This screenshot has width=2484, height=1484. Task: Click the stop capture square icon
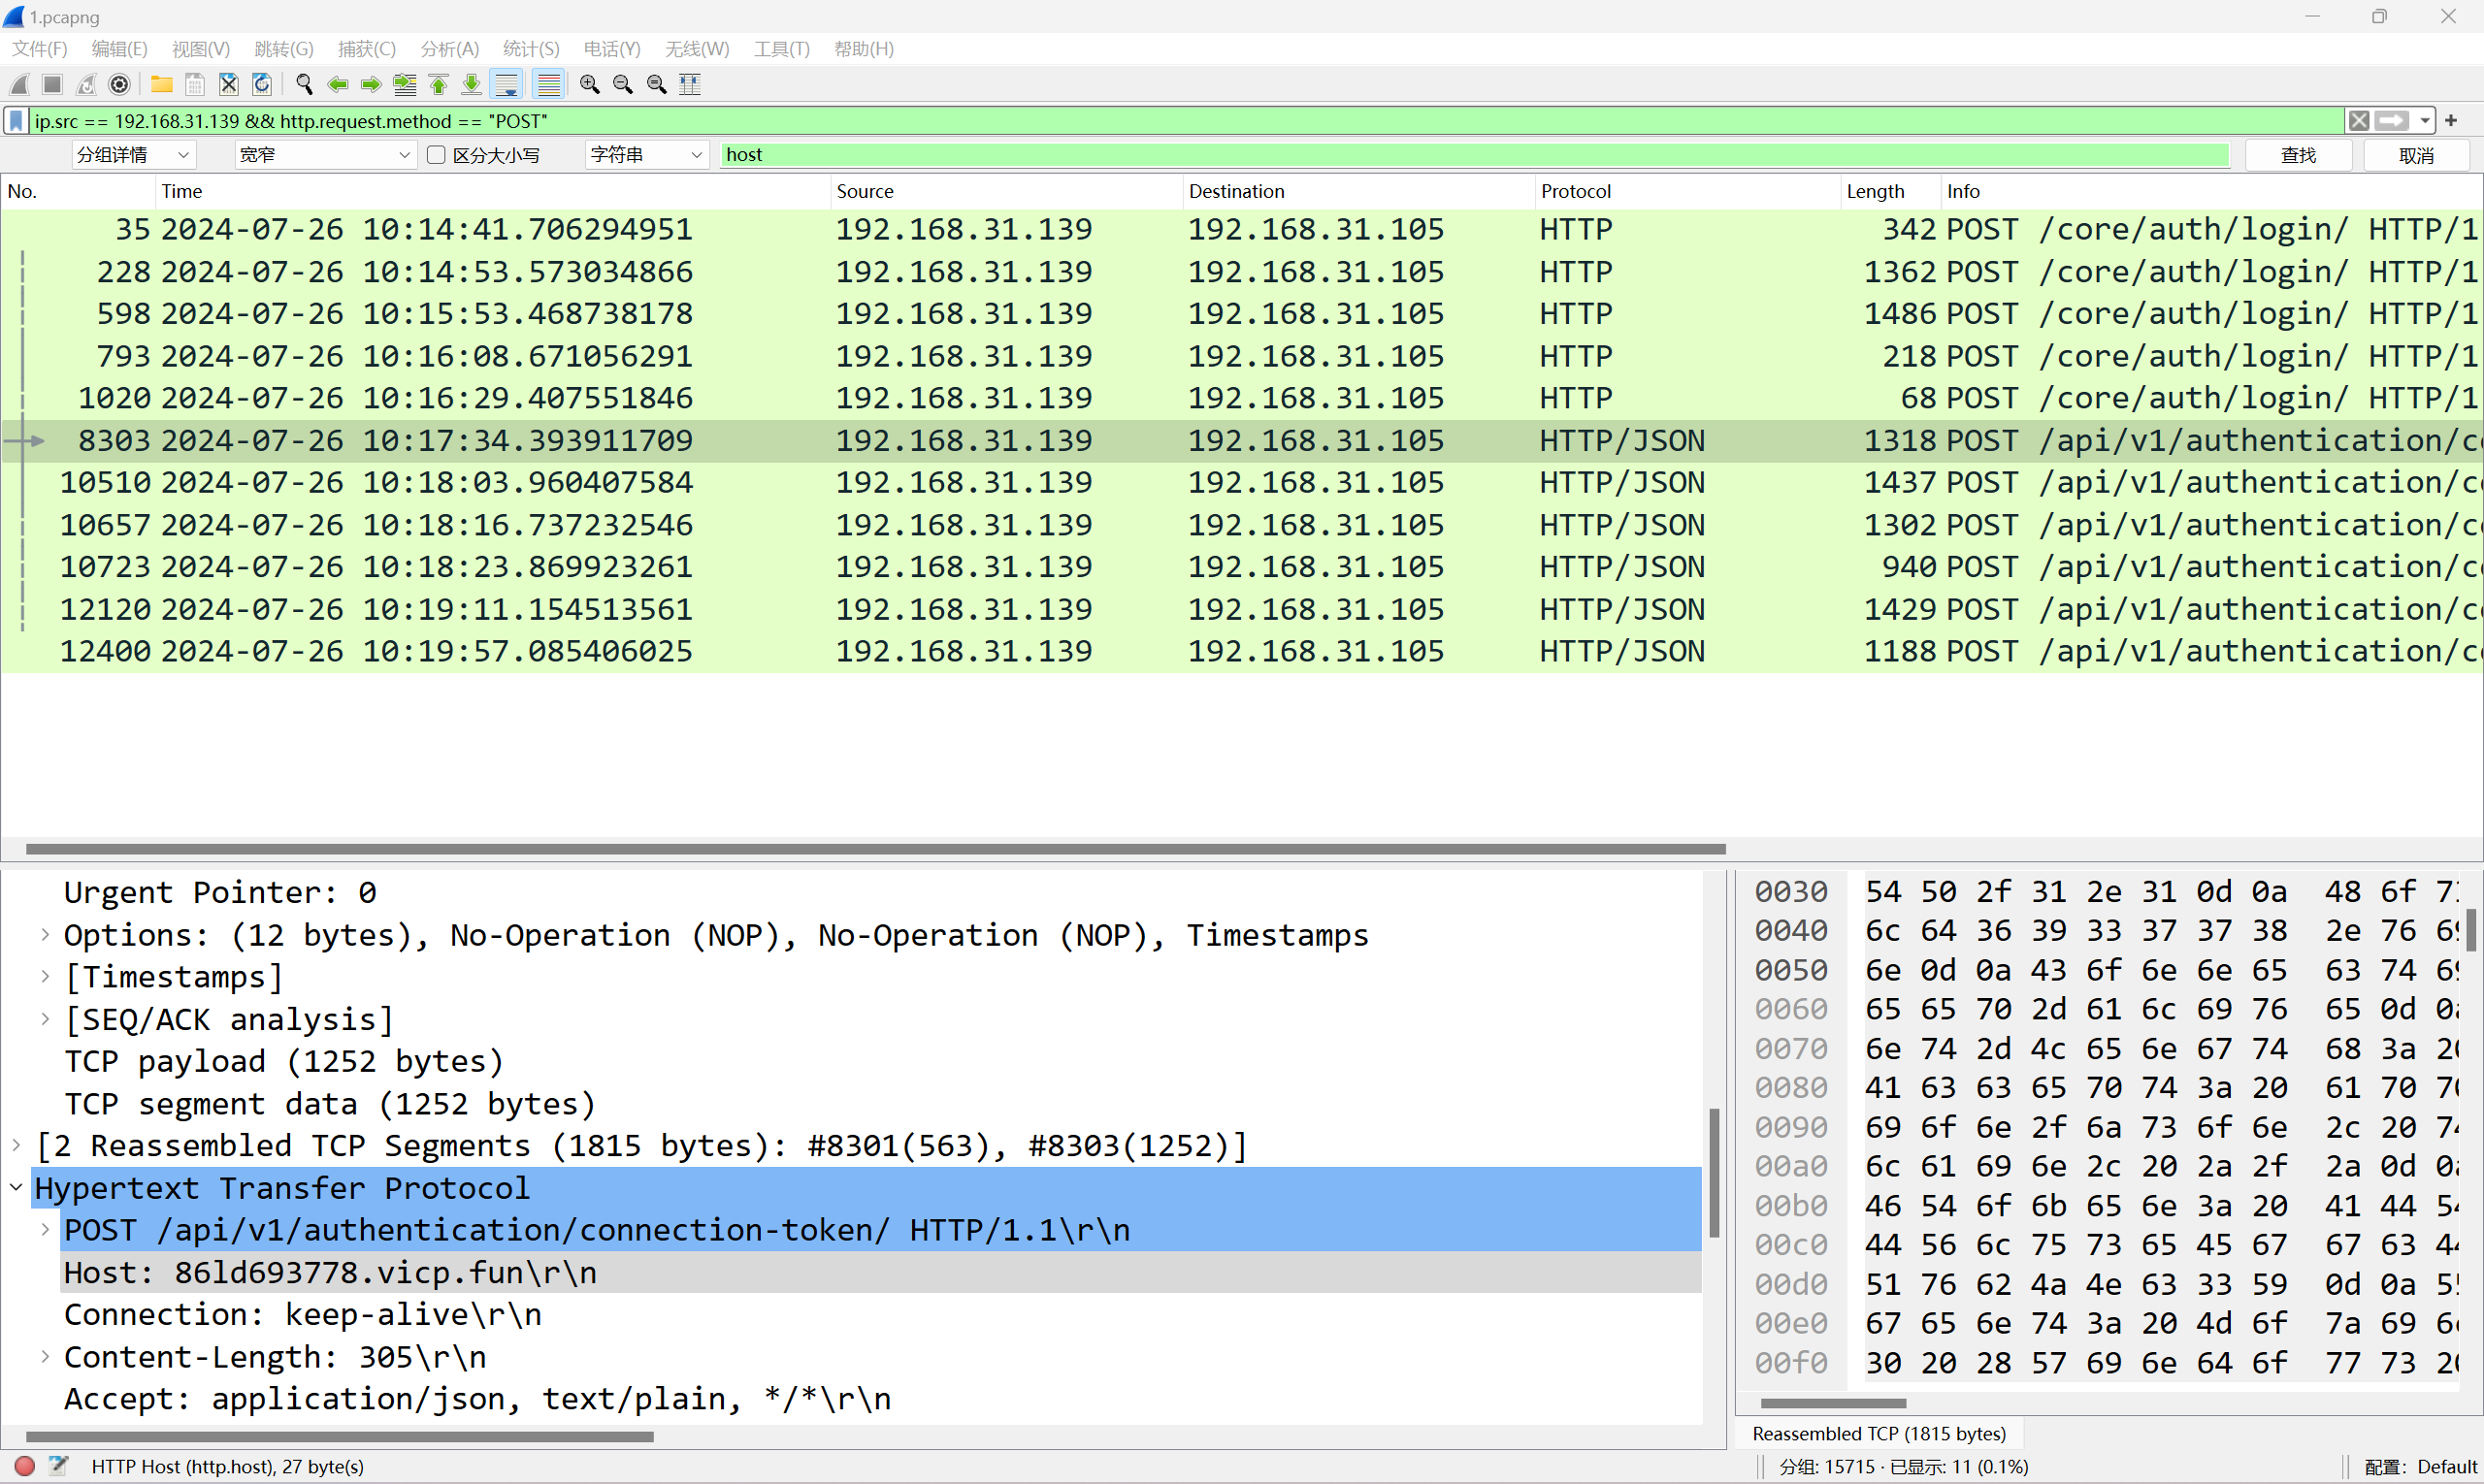click(x=53, y=84)
